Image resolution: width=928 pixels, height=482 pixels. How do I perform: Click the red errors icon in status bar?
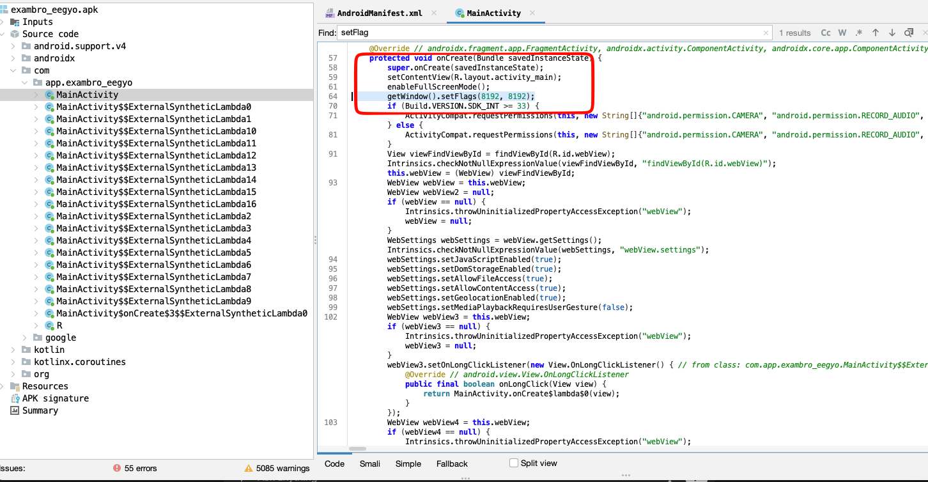click(117, 468)
